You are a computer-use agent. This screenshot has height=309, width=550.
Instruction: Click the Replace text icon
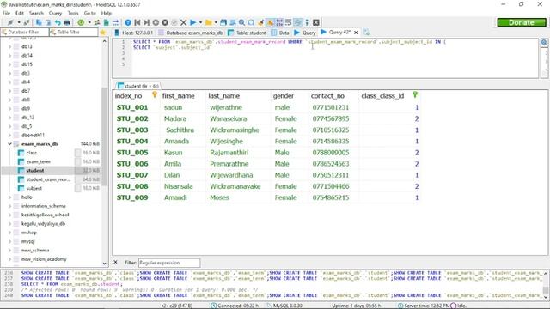click(251, 22)
